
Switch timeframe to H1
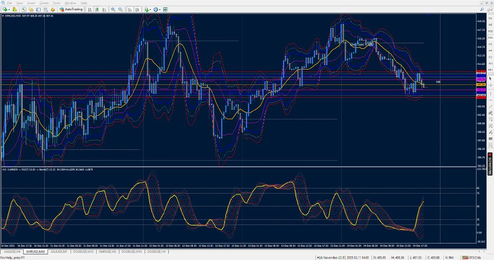pos(490,44)
